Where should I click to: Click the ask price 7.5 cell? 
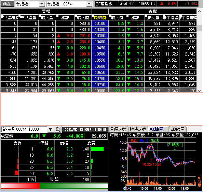(64, 174)
